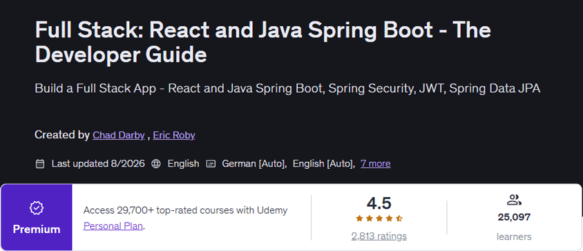Click the course title heading
Image resolution: width=583 pixels, height=251 pixels.
[263, 42]
